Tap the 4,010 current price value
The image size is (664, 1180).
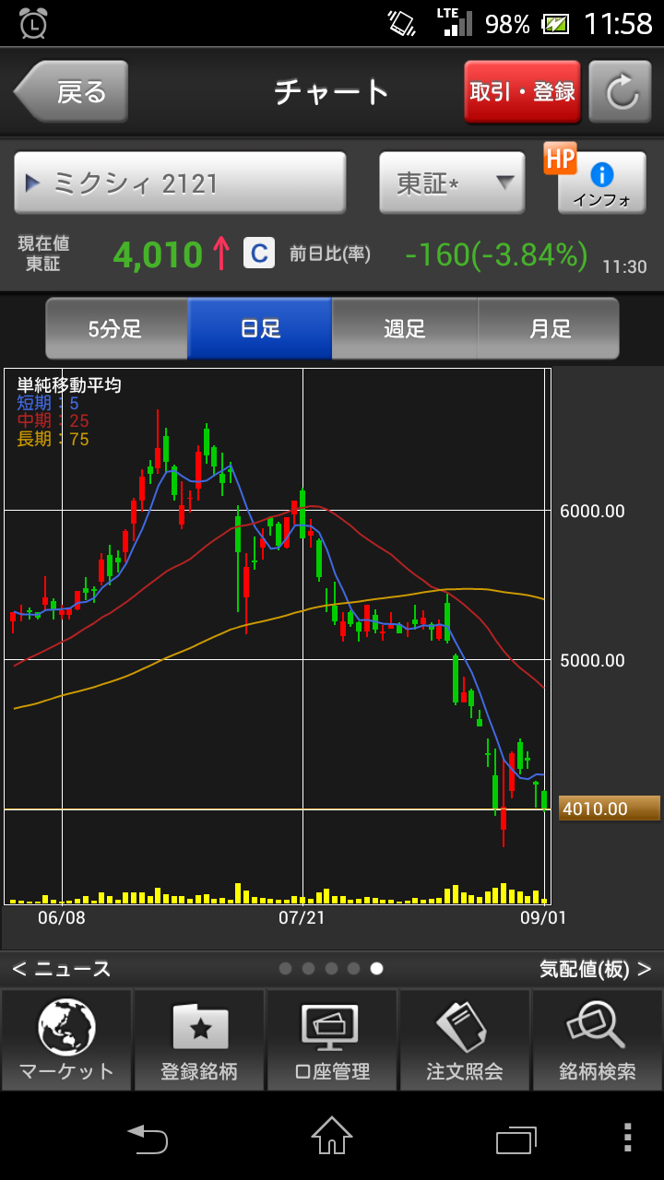[158, 254]
